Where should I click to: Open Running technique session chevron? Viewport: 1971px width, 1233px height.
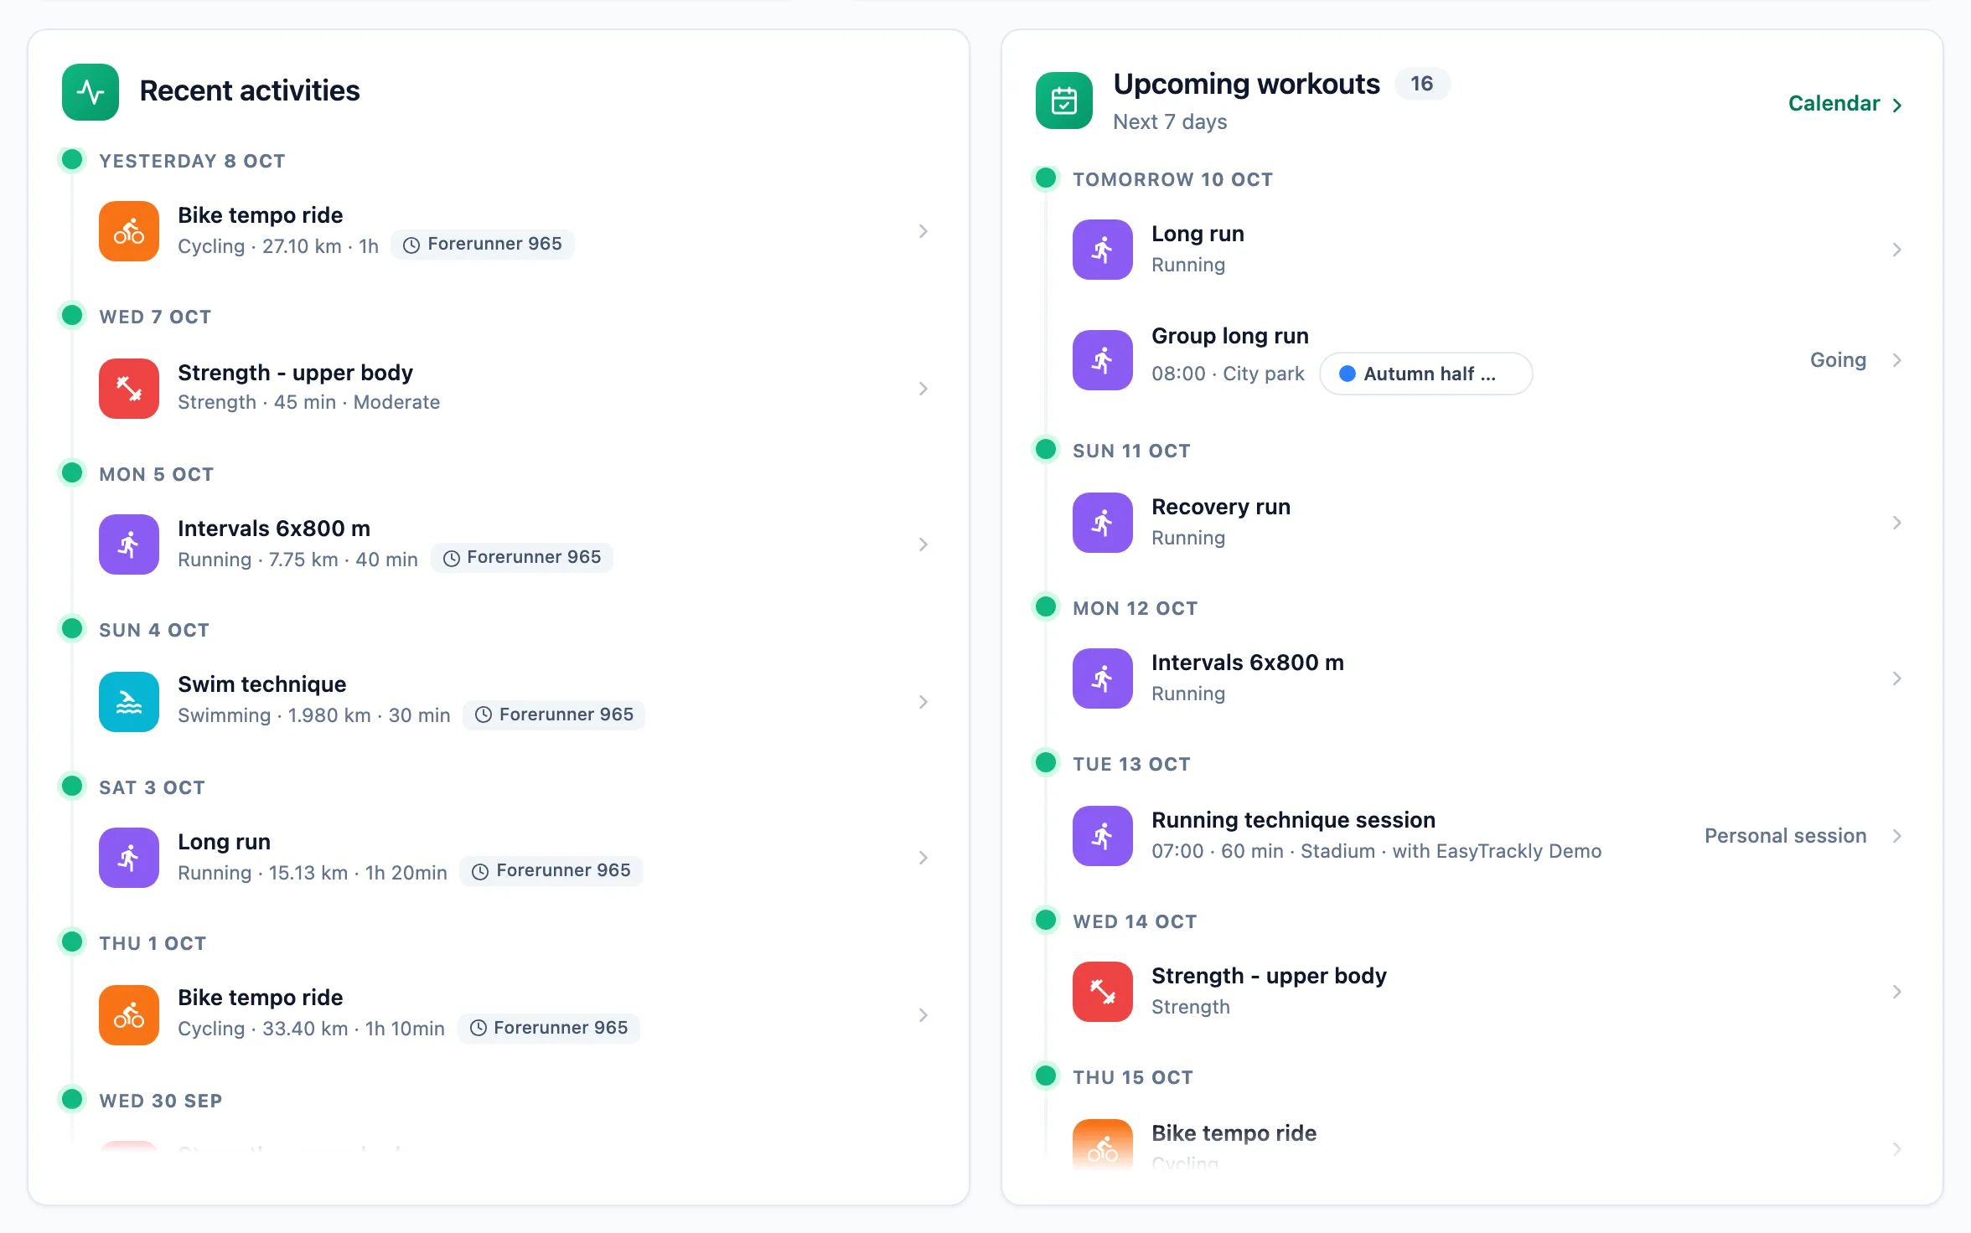1896,836
